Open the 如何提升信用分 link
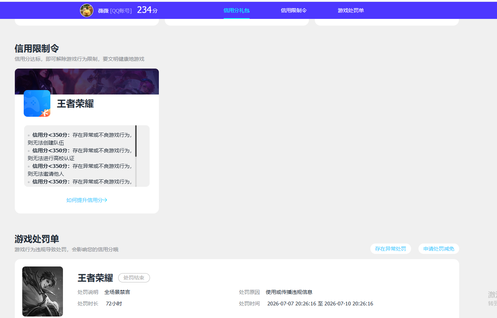The height and width of the screenshot is (318, 497). tap(87, 200)
